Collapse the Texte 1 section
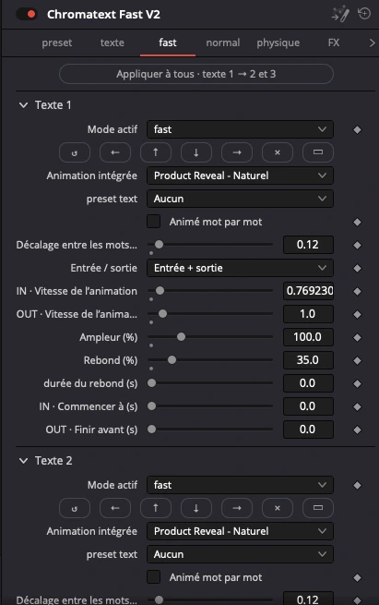This screenshot has width=379, height=605. [x=23, y=105]
